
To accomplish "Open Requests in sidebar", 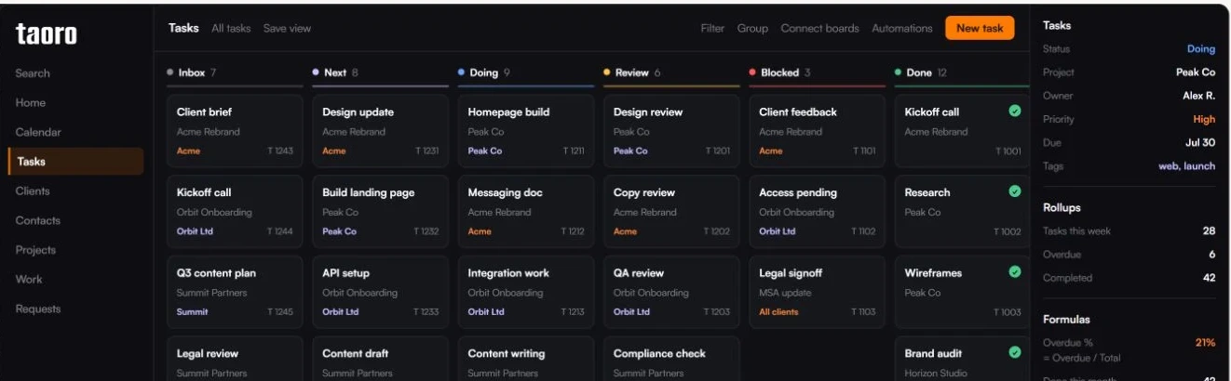I will point(37,309).
